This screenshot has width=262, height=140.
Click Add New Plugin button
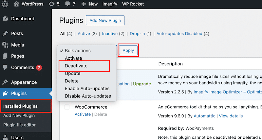(x=105, y=20)
